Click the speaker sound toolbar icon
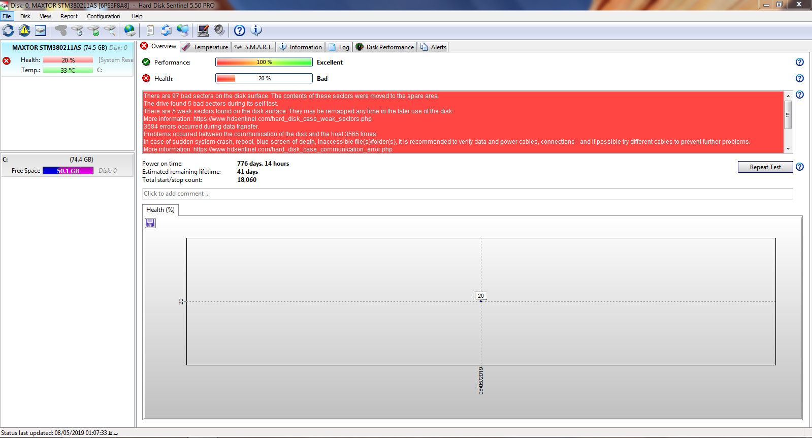Screen dimensions: 812x438 pyautogui.click(x=219, y=30)
